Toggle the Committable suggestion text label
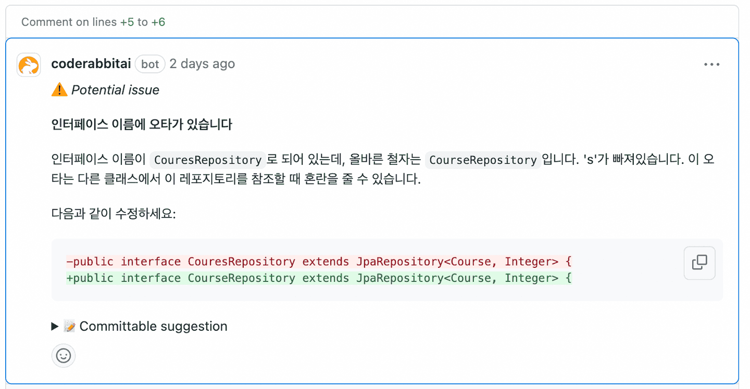The image size is (750, 389). tap(153, 327)
